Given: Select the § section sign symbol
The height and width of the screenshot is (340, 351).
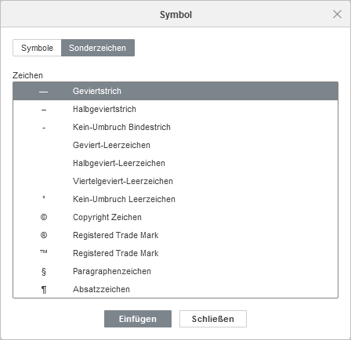Looking at the screenshot, I should [44, 272].
